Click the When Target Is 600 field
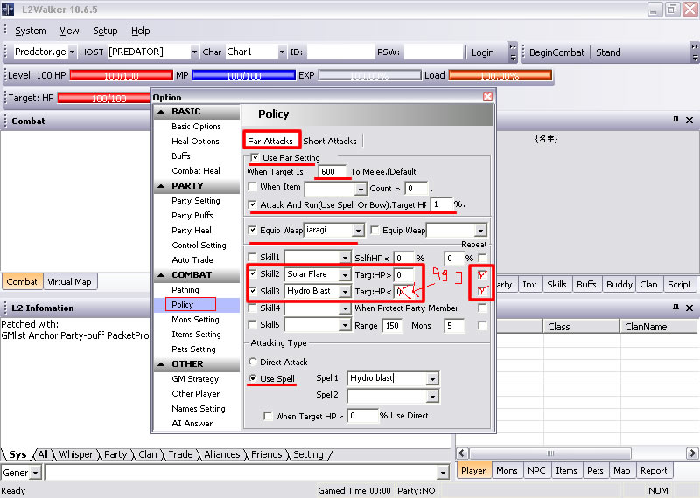700x498 pixels. point(332,171)
